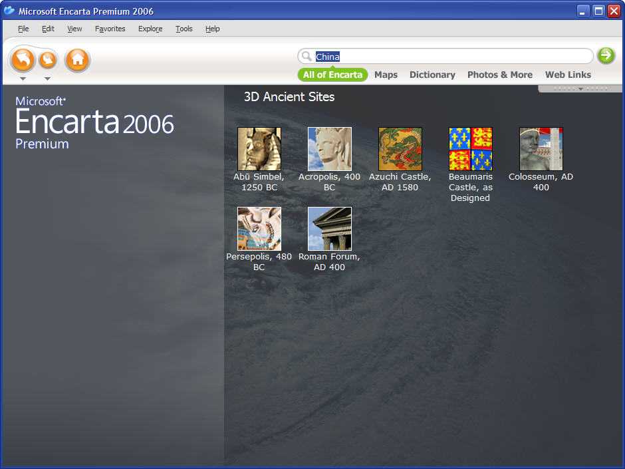
Task: Open the Azuchi Castle dragon thumbnail
Action: click(x=400, y=149)
